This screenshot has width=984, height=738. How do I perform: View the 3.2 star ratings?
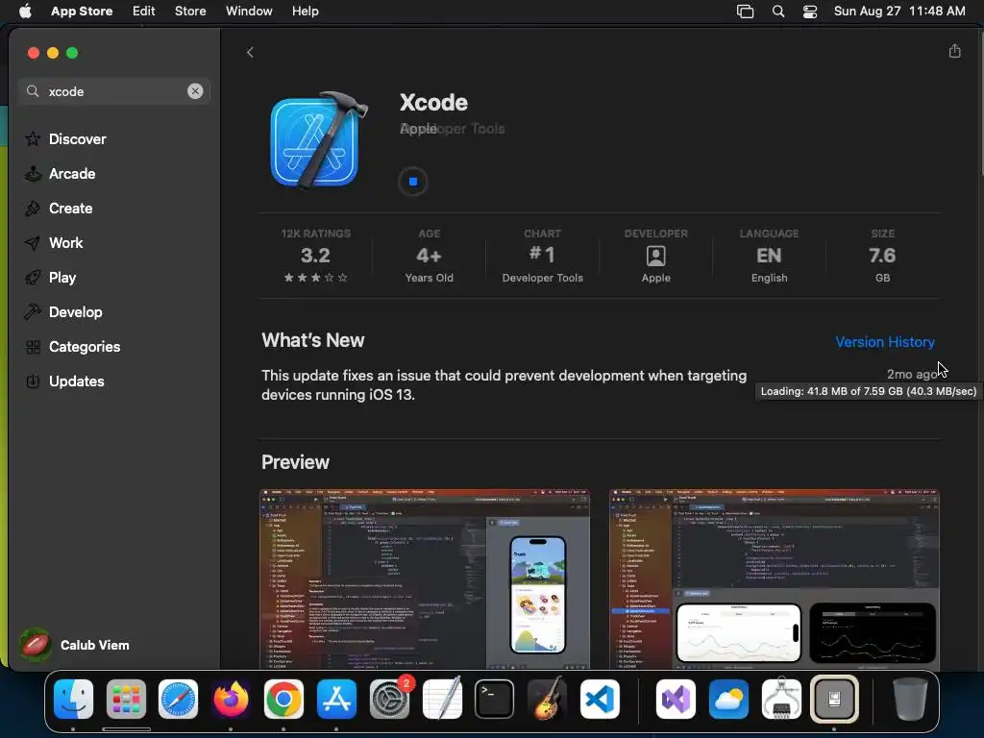pos(315,256)
